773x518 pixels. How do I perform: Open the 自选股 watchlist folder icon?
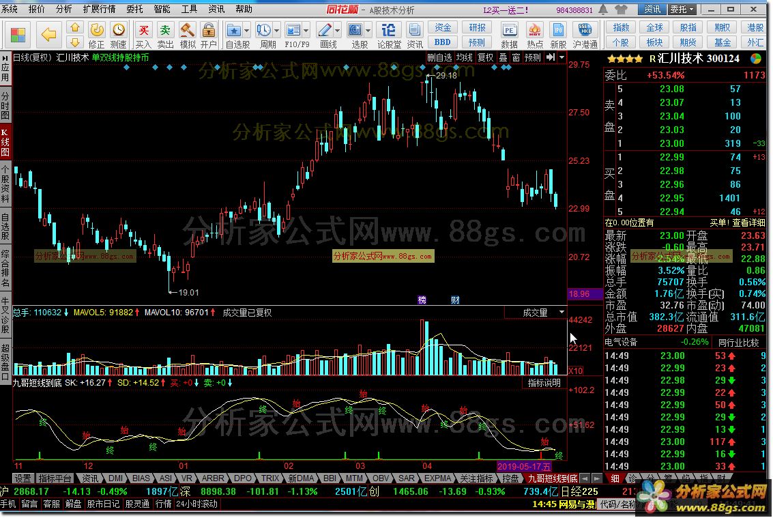(x=234, y=31)
